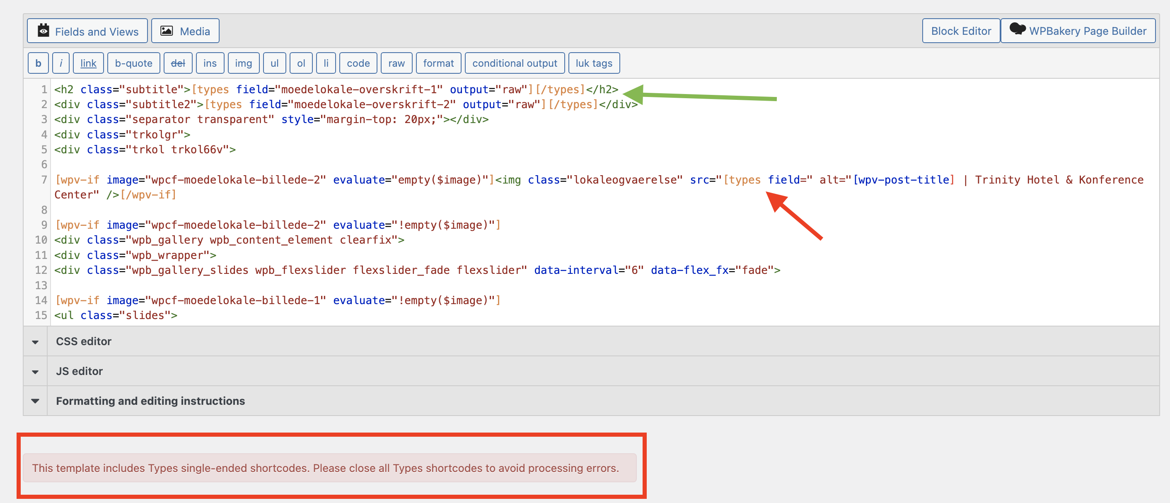Click the format quicktag button

[x=438, y=63]
